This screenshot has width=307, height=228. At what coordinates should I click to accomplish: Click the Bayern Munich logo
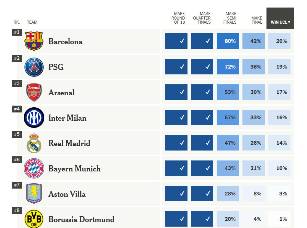click(34, 168)
